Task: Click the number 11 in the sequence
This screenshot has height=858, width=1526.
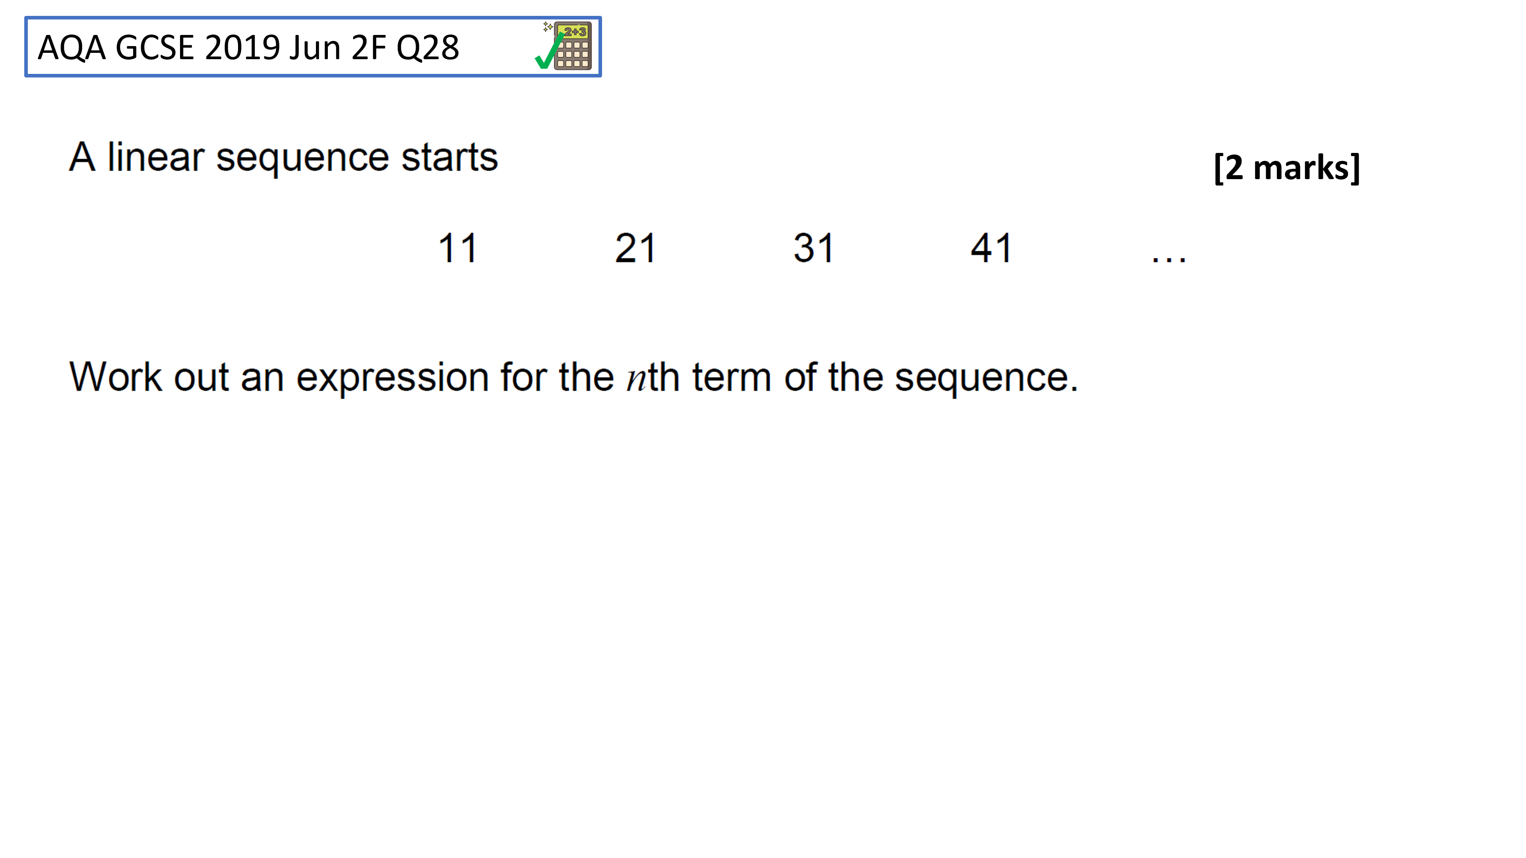Action: click(x=457, y=248)
